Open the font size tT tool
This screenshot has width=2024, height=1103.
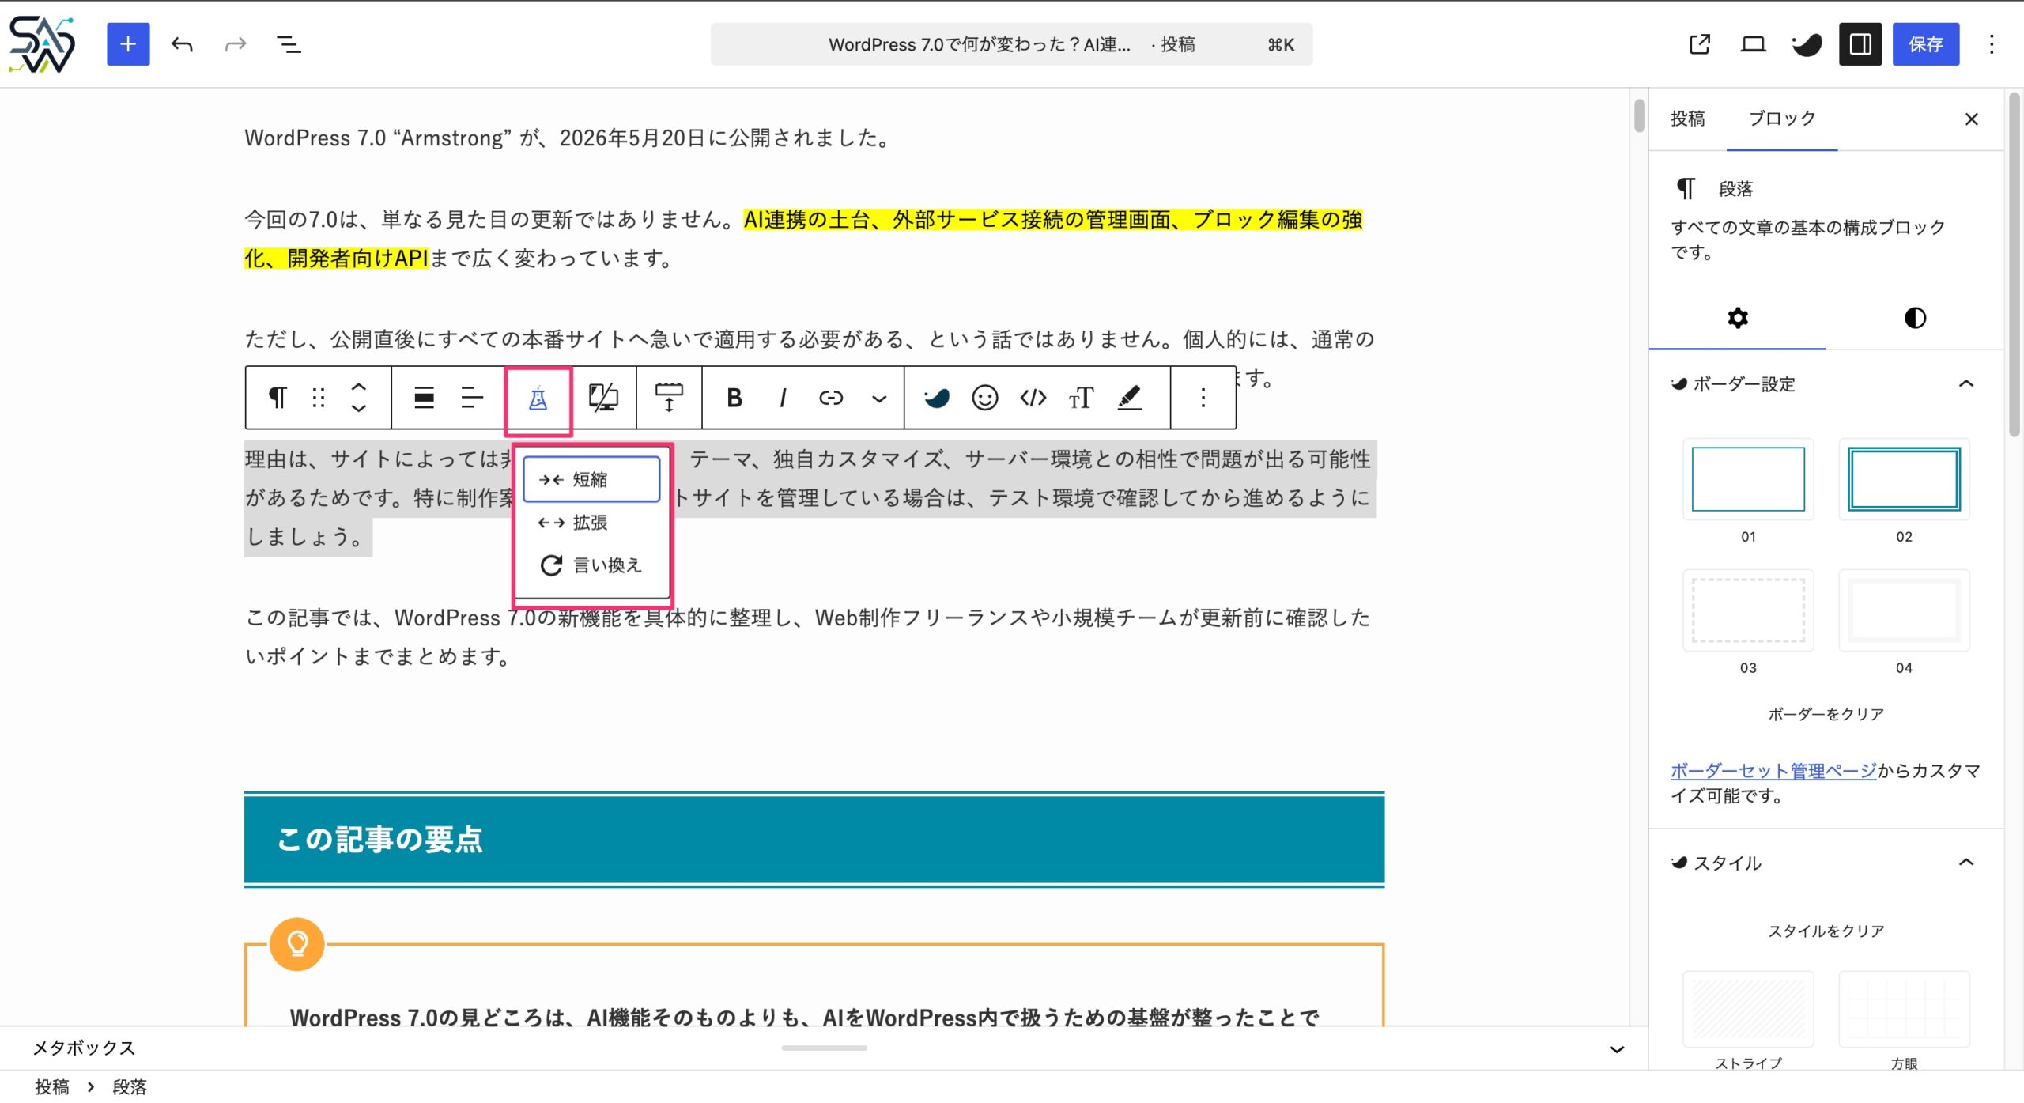tap(1082, 398)
